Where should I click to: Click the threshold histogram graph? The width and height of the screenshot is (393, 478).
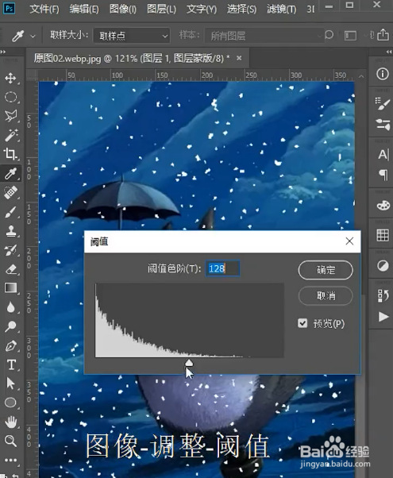click(x=189, y=320)
